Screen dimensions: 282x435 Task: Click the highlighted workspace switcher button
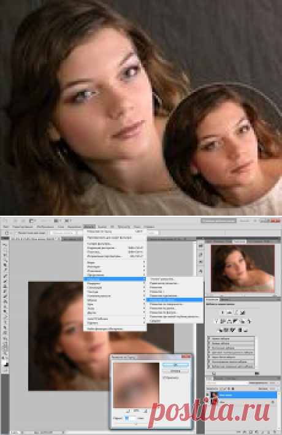coord(218,221)
